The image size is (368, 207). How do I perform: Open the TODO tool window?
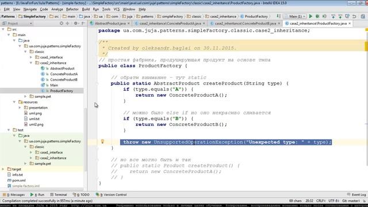coord(81,195)
